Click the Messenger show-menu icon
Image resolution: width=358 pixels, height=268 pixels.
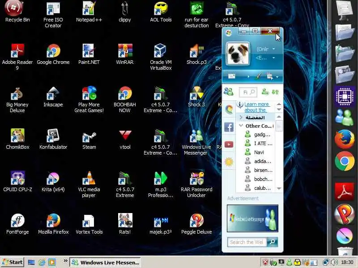[x=270, y=76]
